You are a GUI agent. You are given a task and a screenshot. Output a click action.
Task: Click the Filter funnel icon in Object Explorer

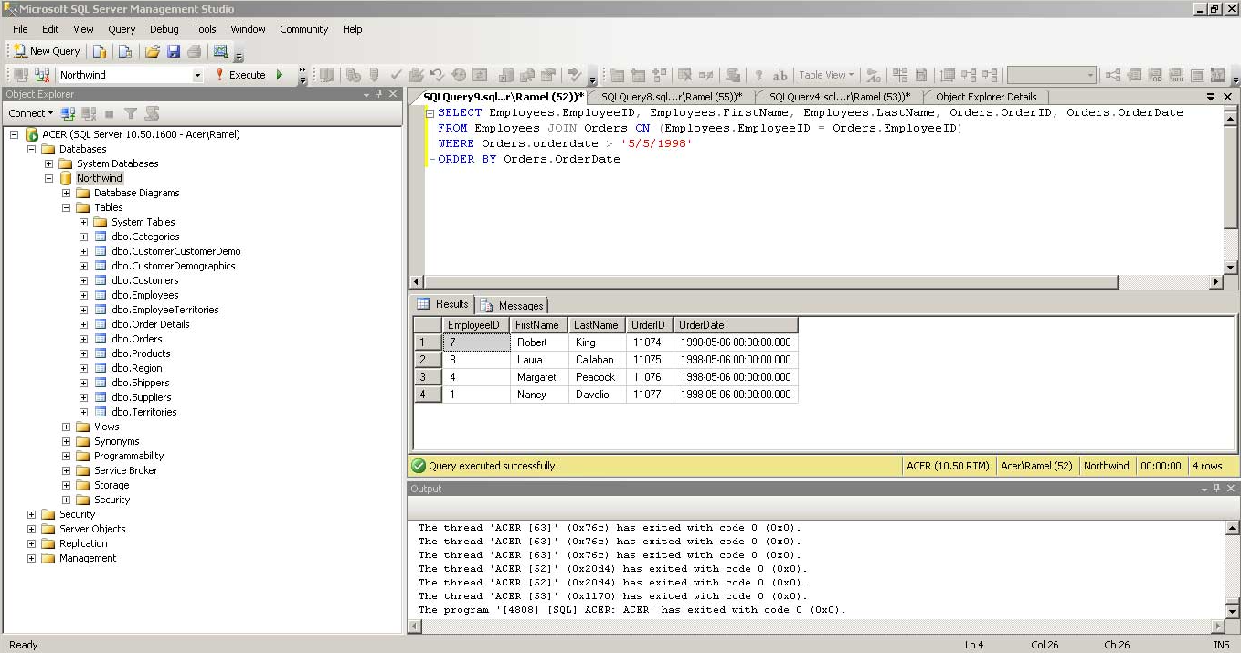(131, 113)
